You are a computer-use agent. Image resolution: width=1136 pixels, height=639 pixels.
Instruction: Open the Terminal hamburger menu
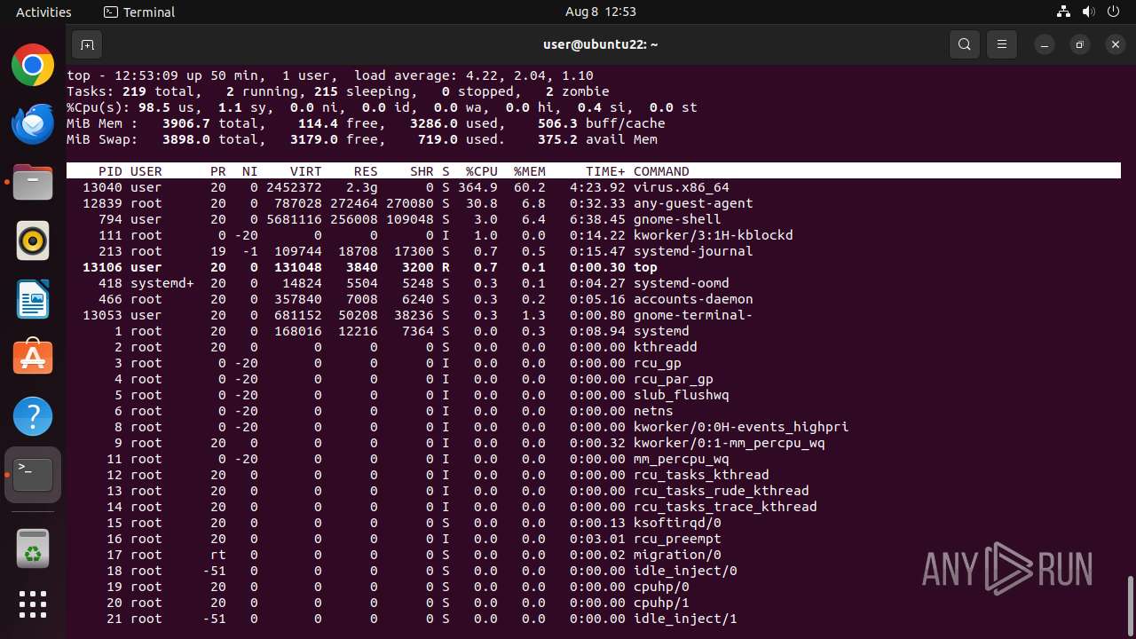point(1002,44)
